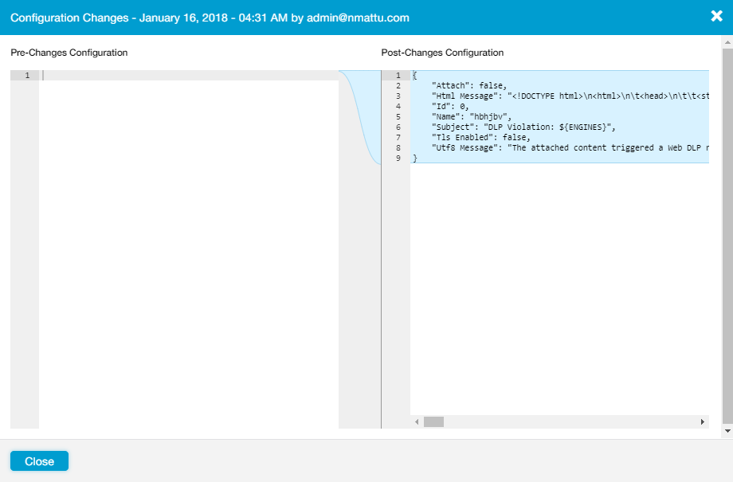Click the horizontal scrollbar right arrow
This screenshot has width=733, height=482.
(x=702, y=421)
